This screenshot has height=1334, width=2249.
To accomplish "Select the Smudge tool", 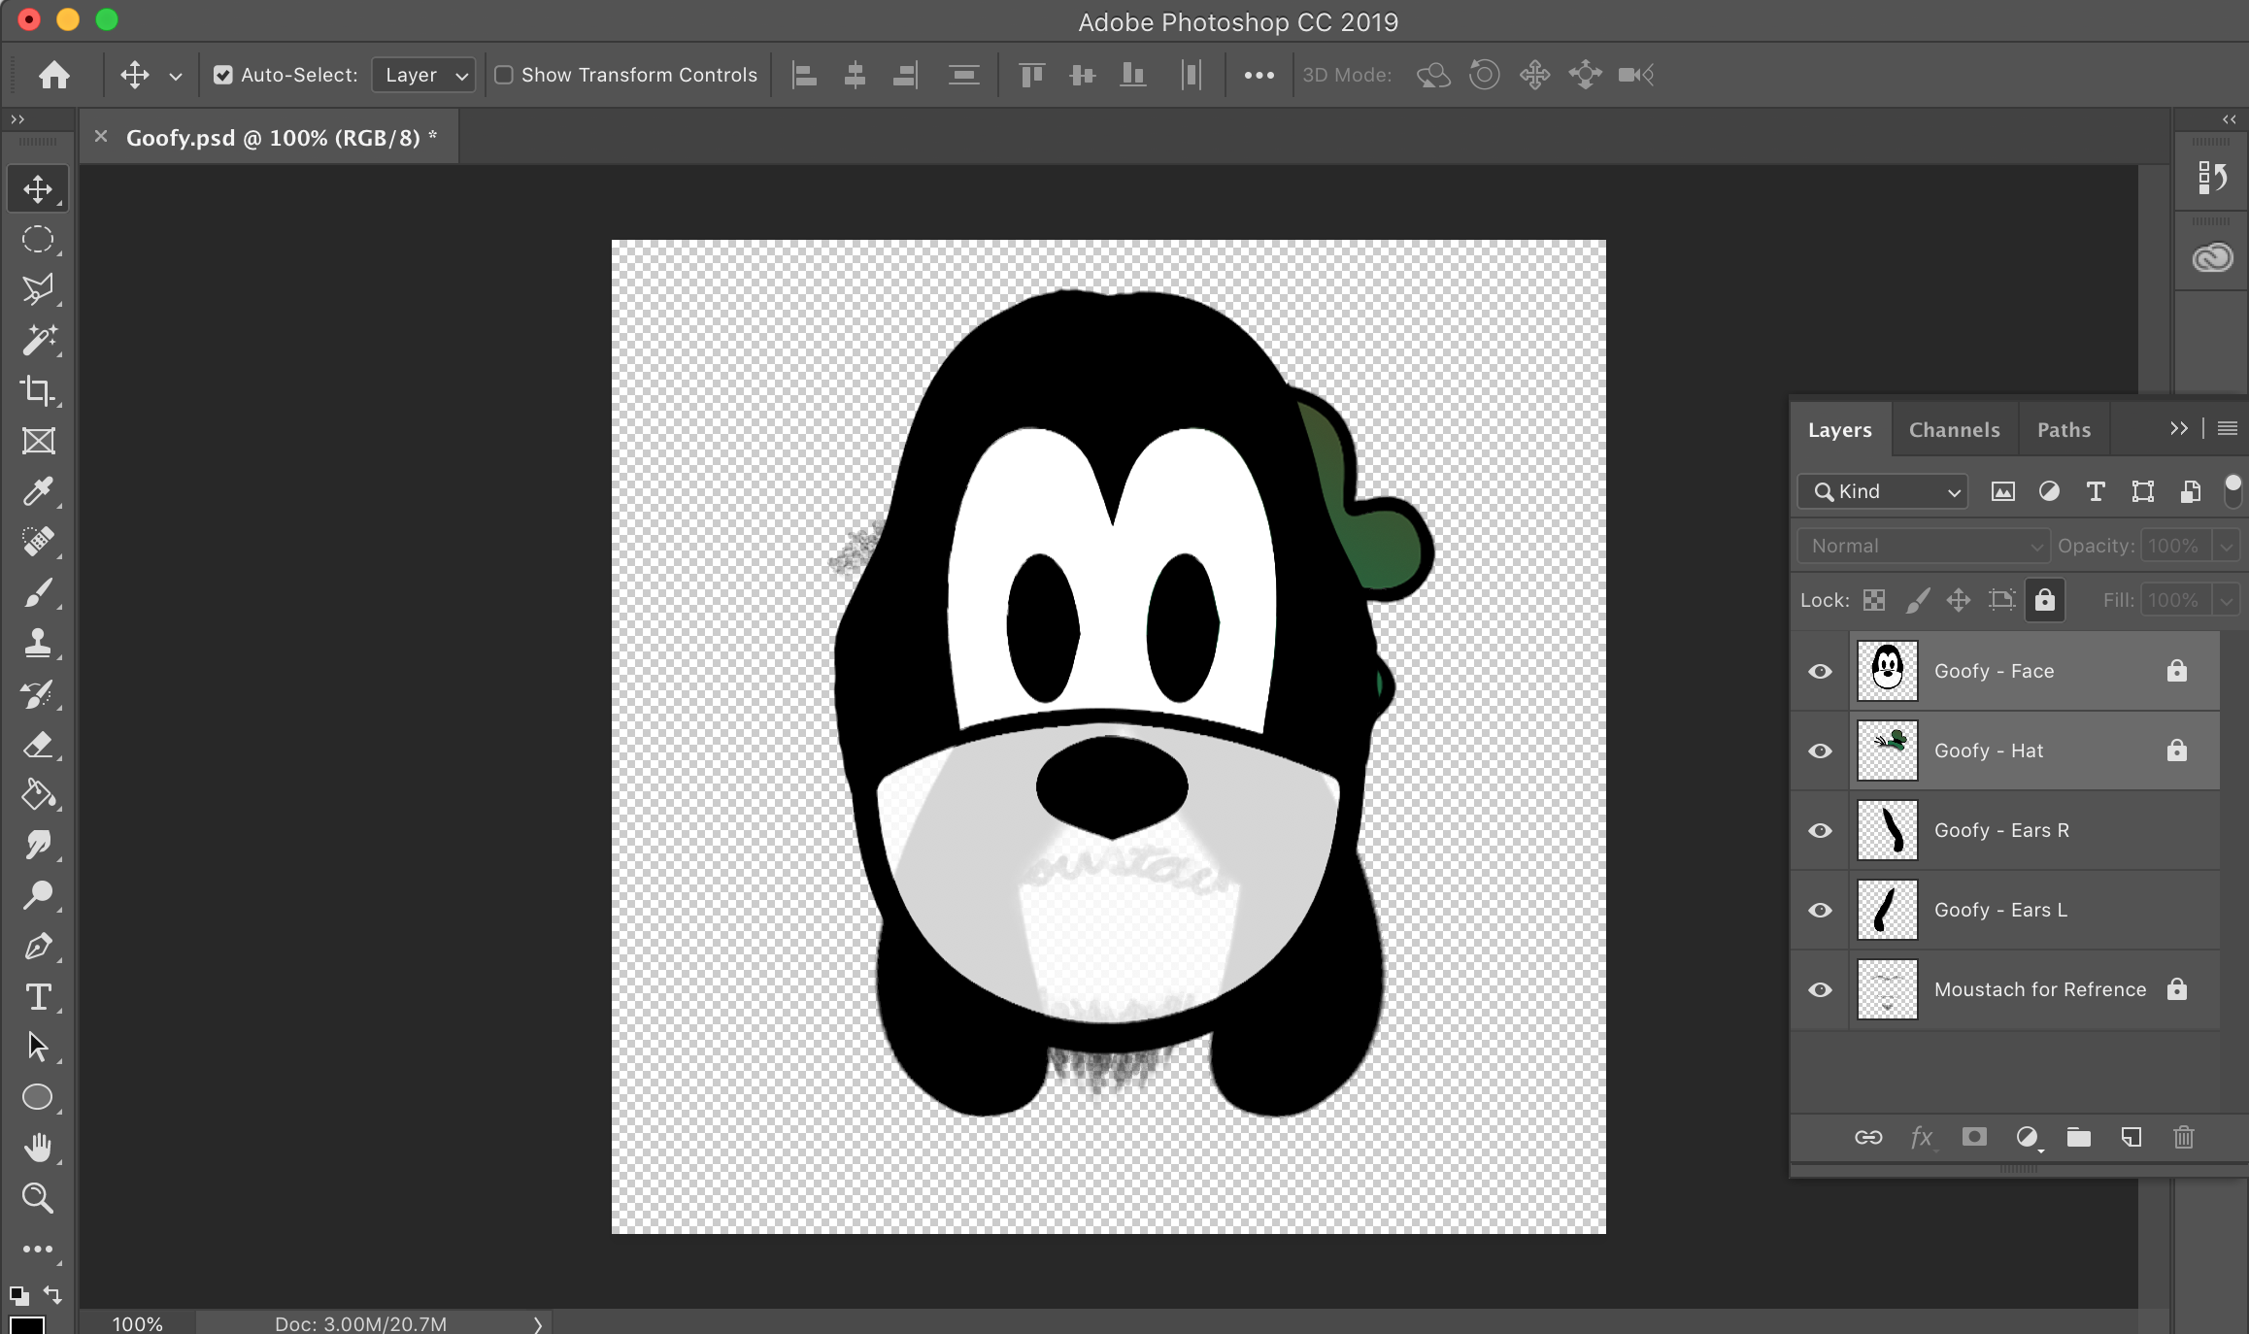I will pyautogui.click(x=38, y=846).
